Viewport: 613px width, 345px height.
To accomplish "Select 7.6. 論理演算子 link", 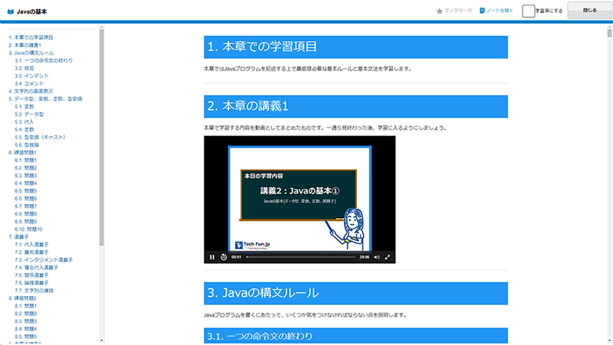I will tap(31, 283).
